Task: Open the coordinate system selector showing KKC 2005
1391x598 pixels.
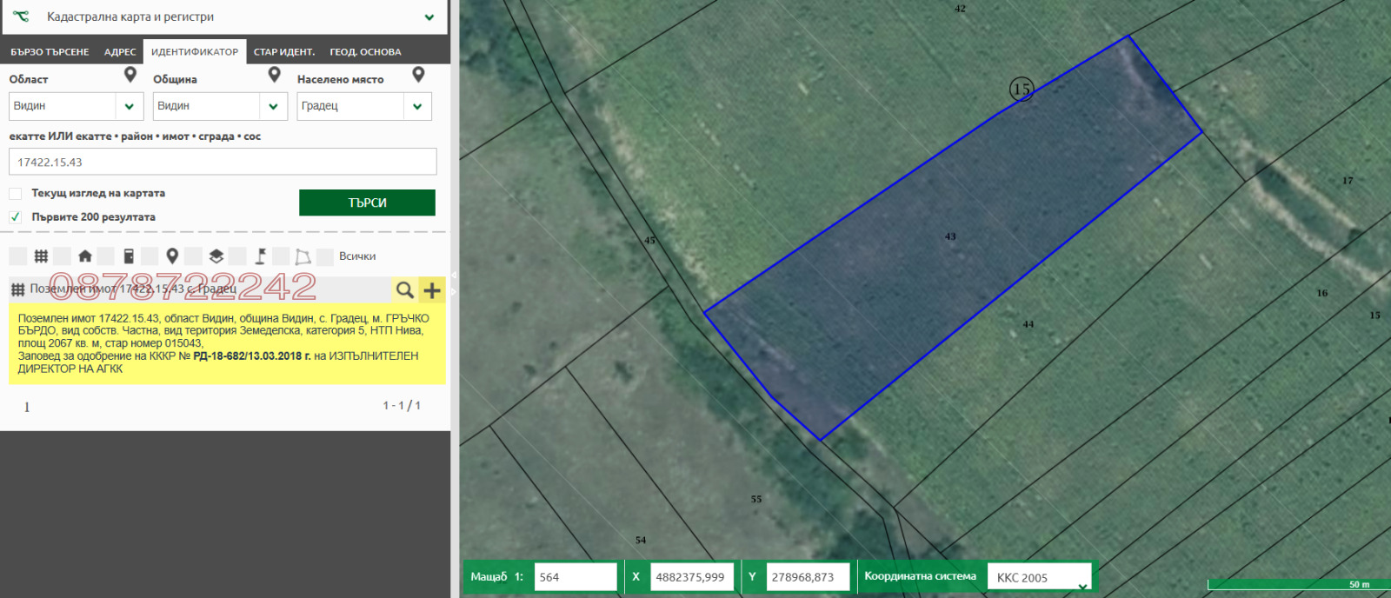Action: click(1039, 578)
